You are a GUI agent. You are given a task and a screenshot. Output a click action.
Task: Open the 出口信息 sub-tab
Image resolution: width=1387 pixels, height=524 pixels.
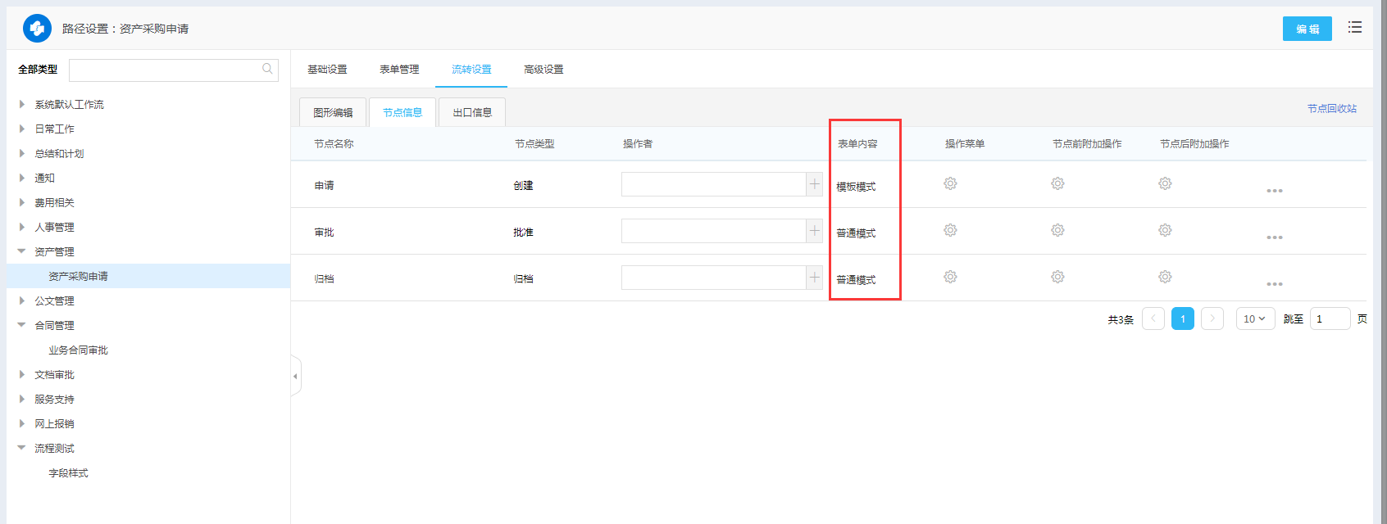tap(472, 113)
